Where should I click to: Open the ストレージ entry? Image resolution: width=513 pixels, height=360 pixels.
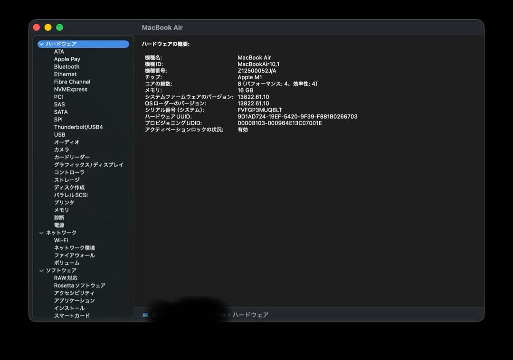pyautogui.click(x=67, y=180)
